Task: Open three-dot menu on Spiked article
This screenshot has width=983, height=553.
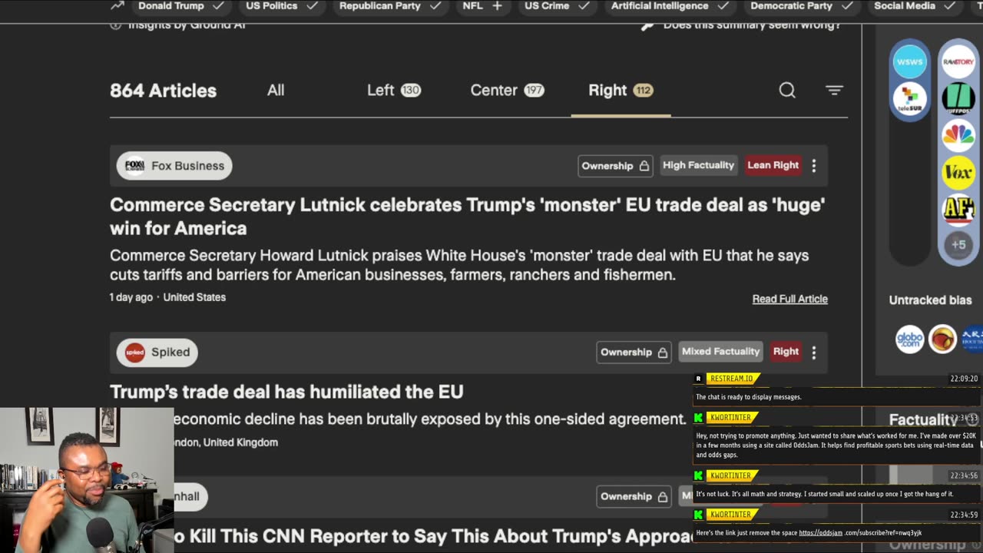Action: [x=814, y=352]
